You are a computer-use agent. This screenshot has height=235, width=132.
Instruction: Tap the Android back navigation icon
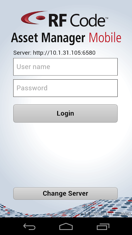point(29,226)
